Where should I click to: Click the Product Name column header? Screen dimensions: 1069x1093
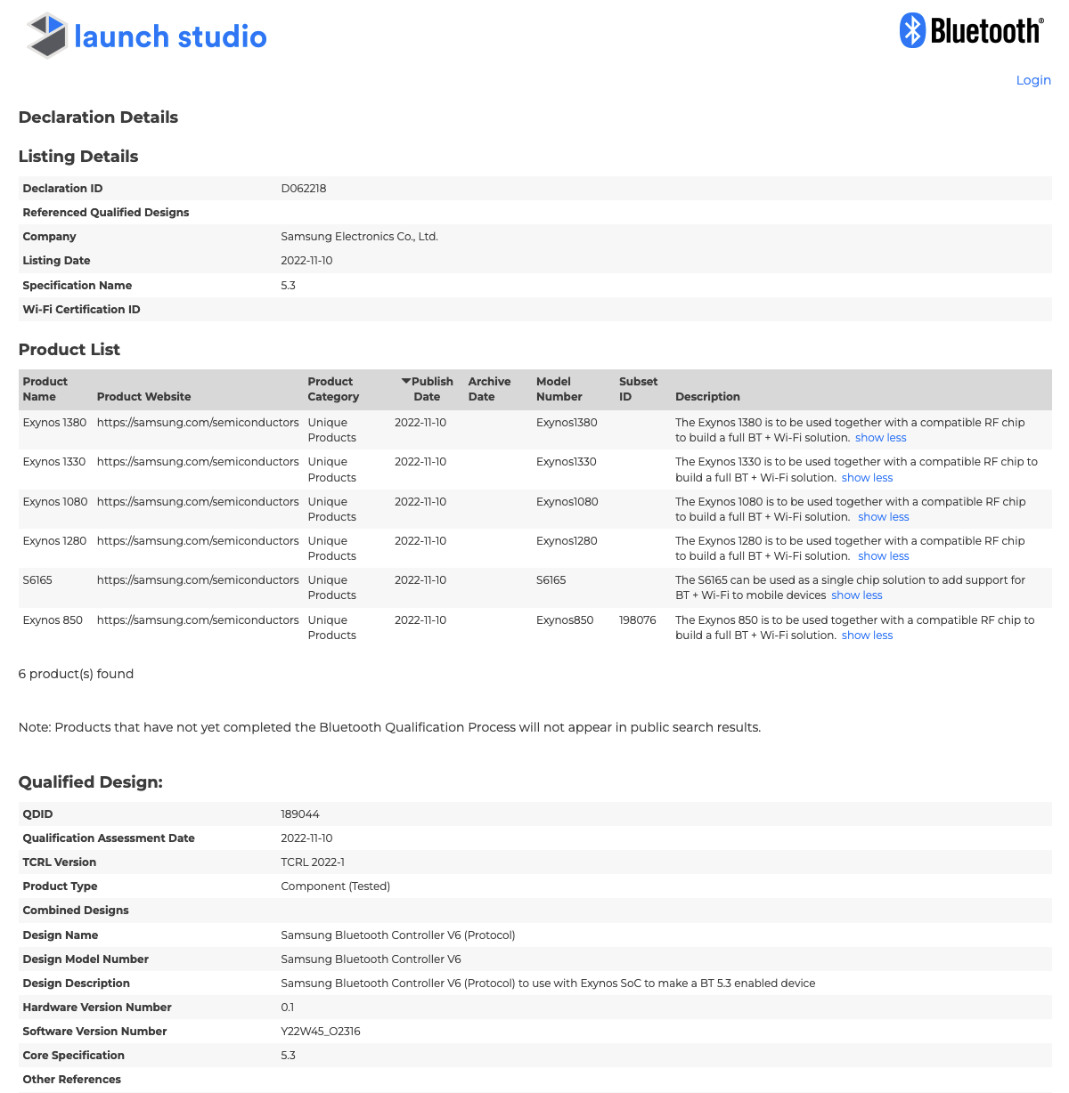45,389
